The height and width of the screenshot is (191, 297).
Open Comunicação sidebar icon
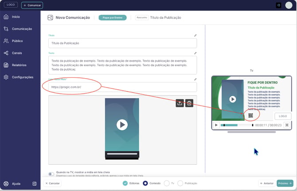tap(6, 29)
